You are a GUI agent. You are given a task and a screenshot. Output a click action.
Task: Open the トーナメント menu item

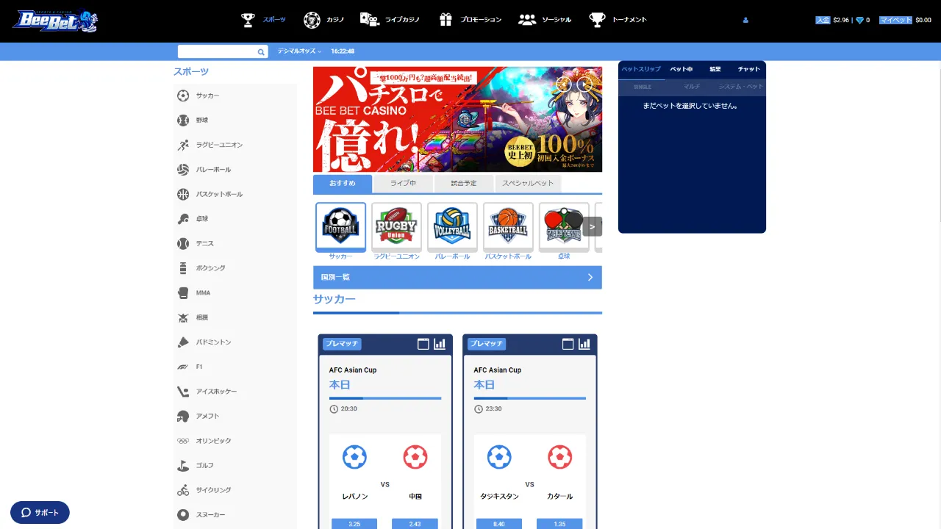pyautogui.click(x=618, y=20)
